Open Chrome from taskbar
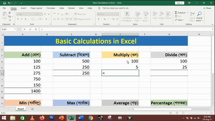 [91, 118]
